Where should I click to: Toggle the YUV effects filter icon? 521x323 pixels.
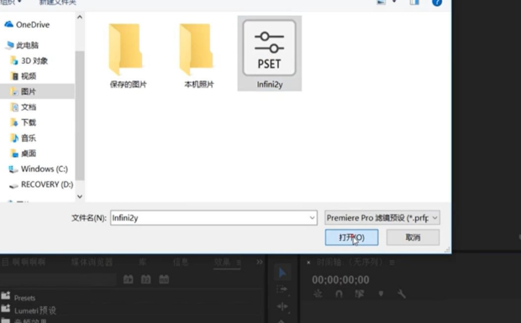(x=164, y=279)
